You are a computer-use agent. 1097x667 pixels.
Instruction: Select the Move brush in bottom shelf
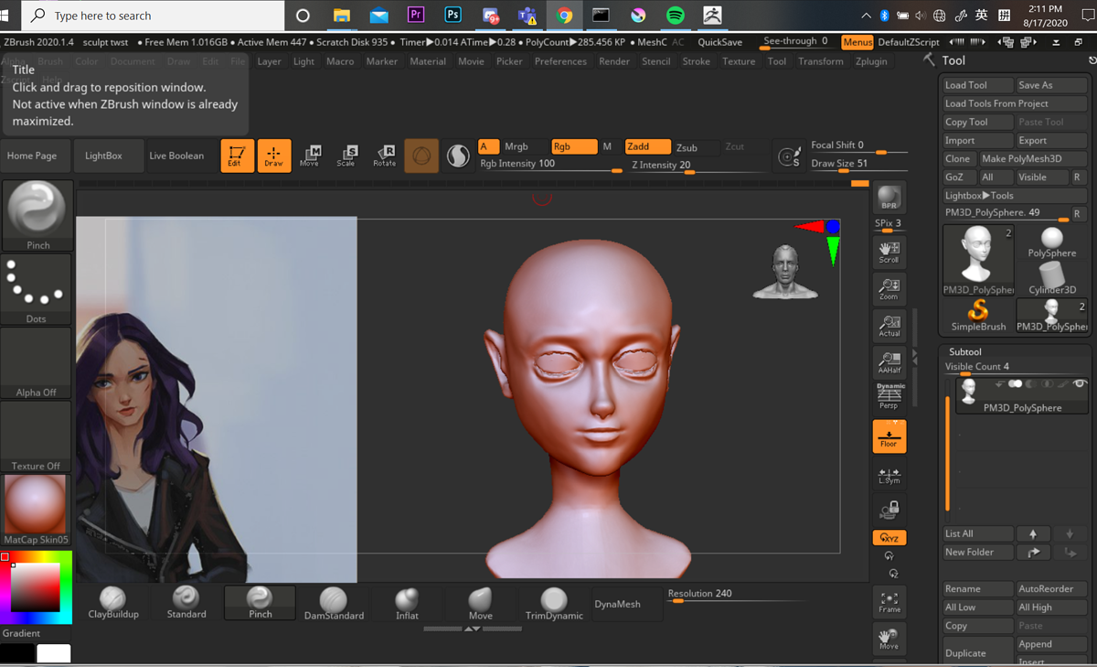(481, 603)
